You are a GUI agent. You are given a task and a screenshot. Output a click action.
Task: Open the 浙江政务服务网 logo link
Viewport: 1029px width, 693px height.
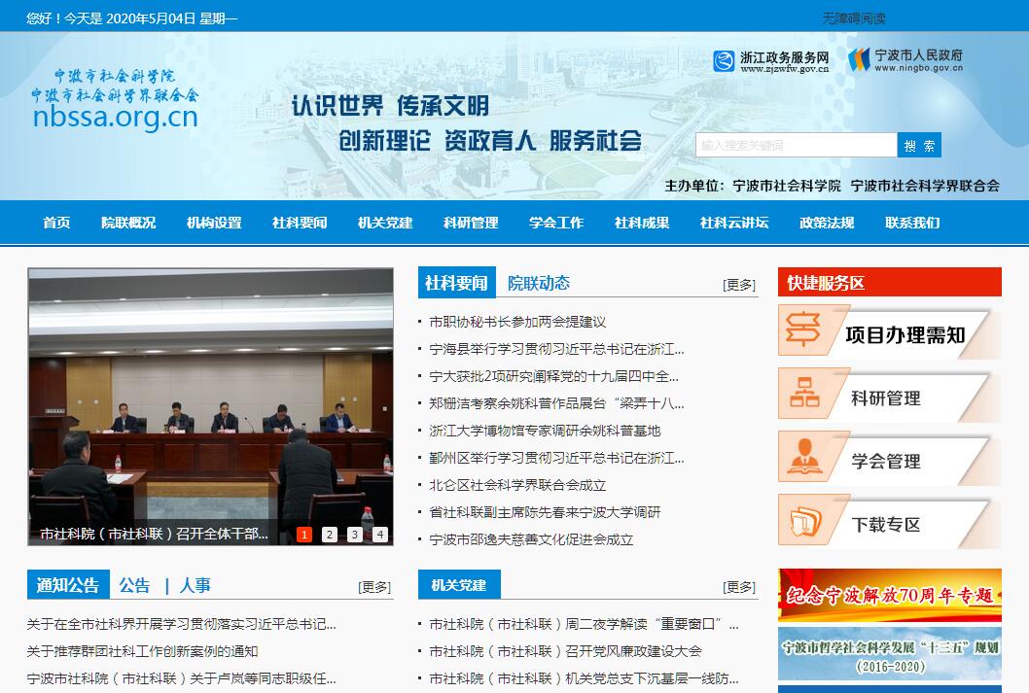point(770,61)
